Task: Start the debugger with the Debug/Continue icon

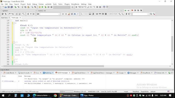Action: tap(76, 7)
